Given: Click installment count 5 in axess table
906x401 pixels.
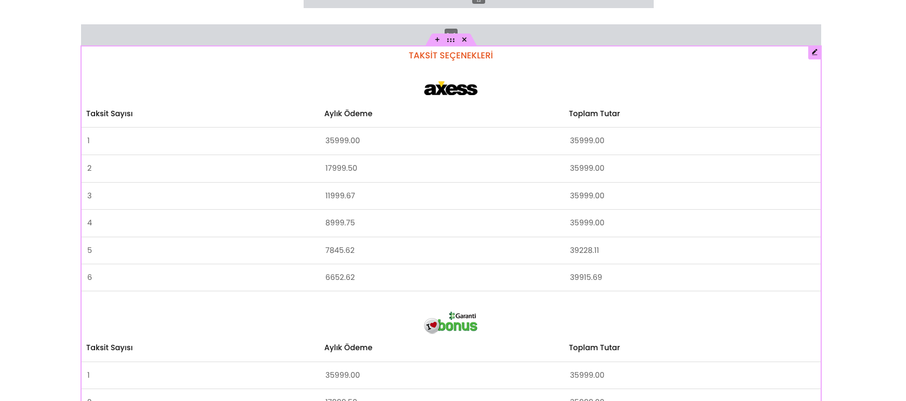Looking at the screenshot, I should [x=90, y=250].
